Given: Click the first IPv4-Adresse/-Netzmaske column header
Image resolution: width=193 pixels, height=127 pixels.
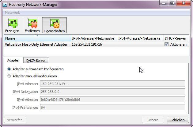Looking at the screenshot, I should click(x=94, y=38).
